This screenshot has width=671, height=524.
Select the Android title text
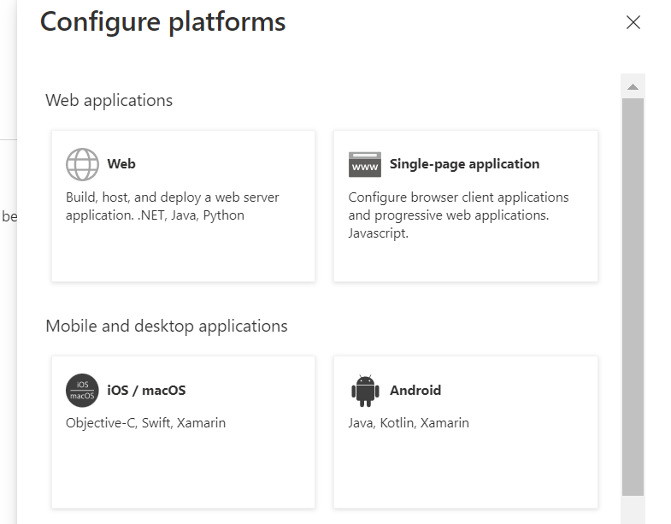tap(415, 391)
